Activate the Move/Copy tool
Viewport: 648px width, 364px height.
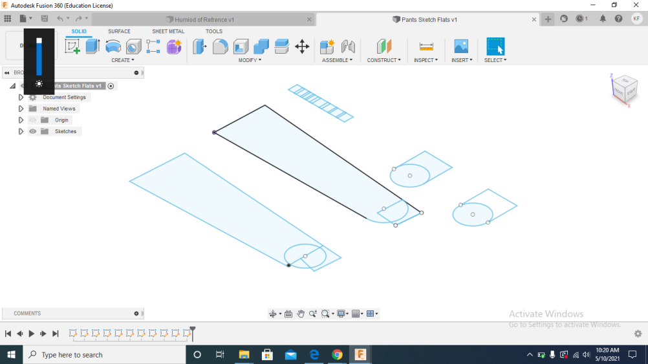(x=302, y=47)
